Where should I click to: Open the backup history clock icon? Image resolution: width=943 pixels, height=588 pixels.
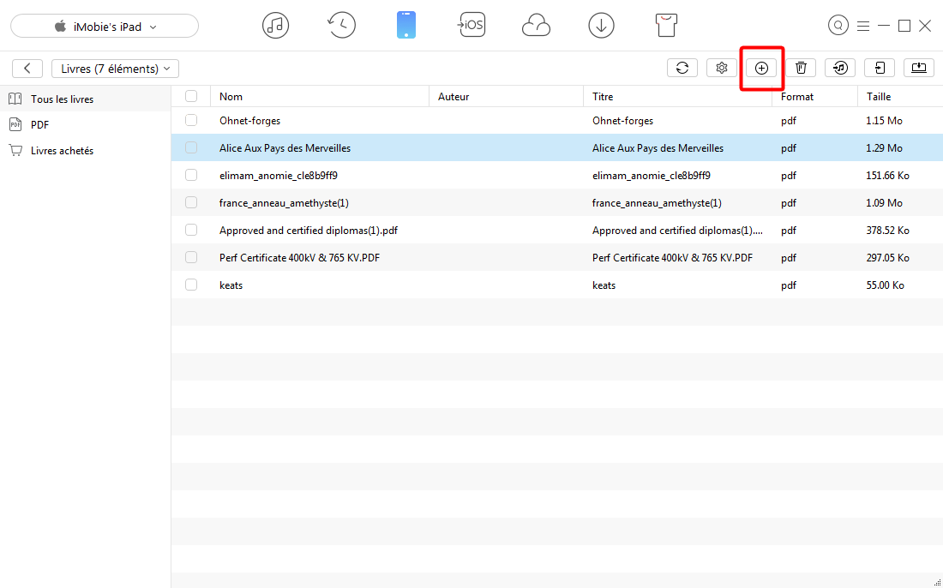coord(341,26)
